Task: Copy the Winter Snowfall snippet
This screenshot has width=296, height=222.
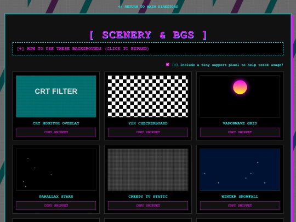Action: [x=240, y=206]
